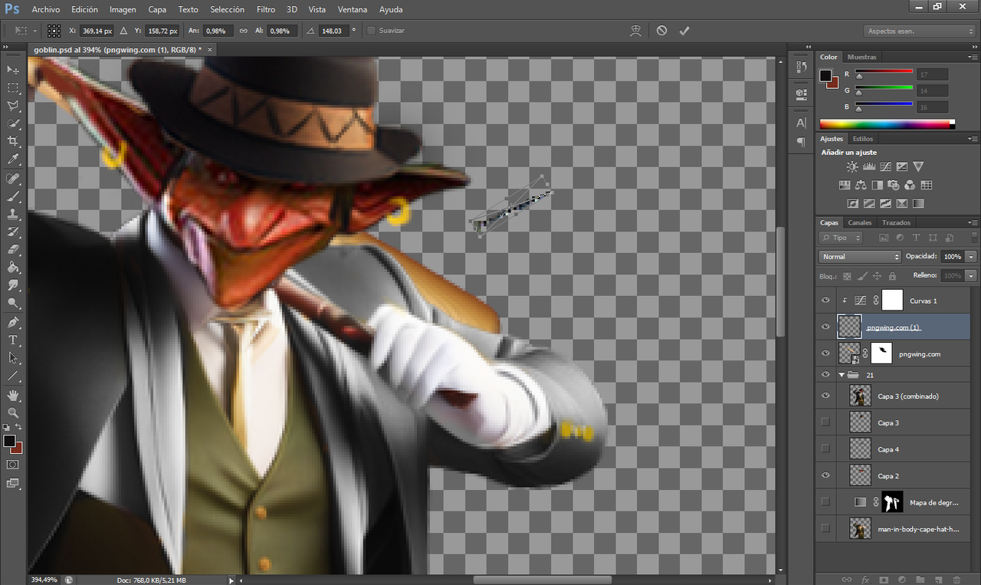The width and height of the screenshot is (981, 585).
Task: Click the foreground color swatch in Color panel
Action: pyautogui.click(x=825, y=75)
